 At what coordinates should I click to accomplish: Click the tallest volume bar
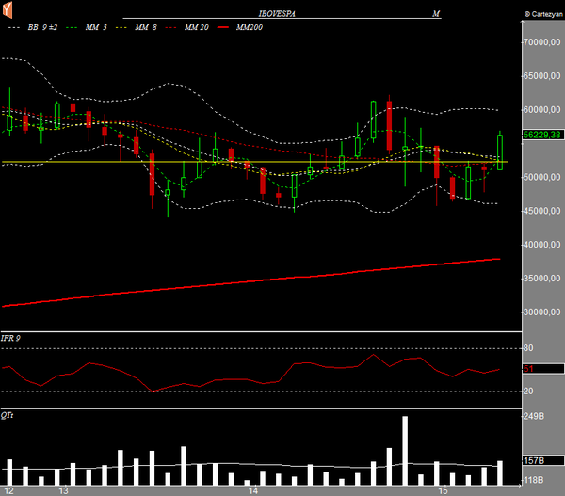405,451
